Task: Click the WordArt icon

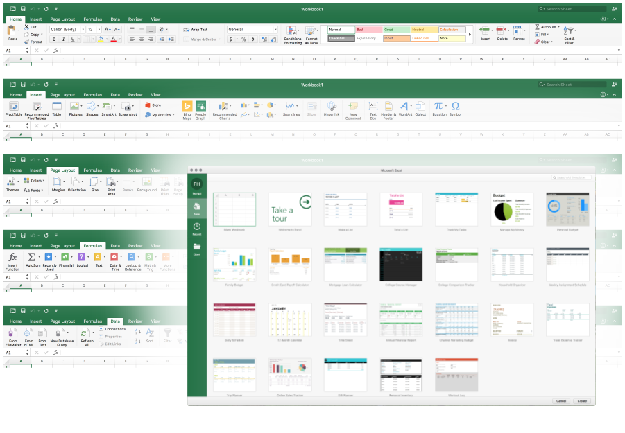Action: 404,106
